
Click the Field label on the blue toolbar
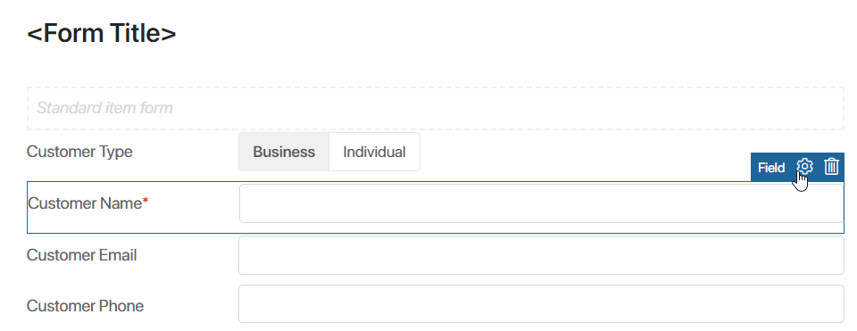771,168
